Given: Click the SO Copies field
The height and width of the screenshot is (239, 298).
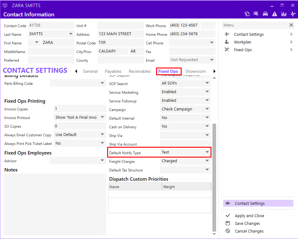Looking at the screenshot, I should point(80,126).
